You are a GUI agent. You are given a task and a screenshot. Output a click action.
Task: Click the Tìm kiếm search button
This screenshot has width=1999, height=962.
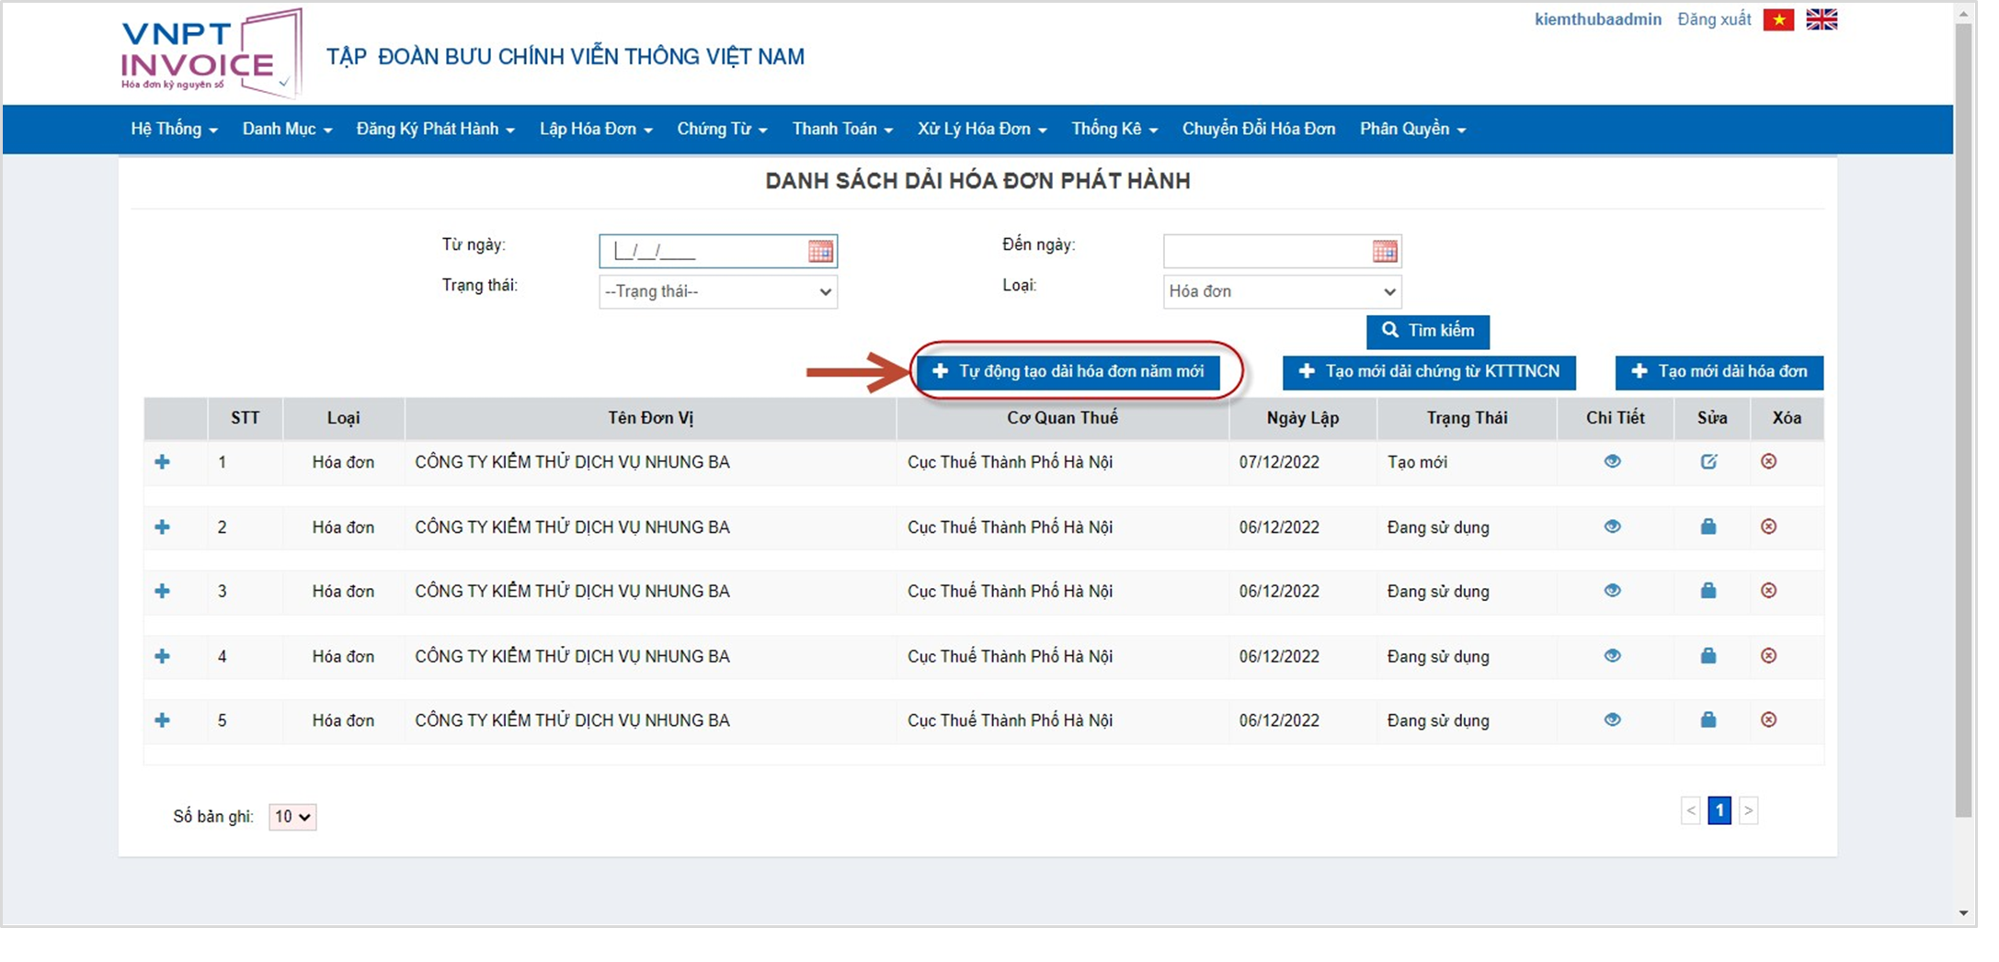1427,332
